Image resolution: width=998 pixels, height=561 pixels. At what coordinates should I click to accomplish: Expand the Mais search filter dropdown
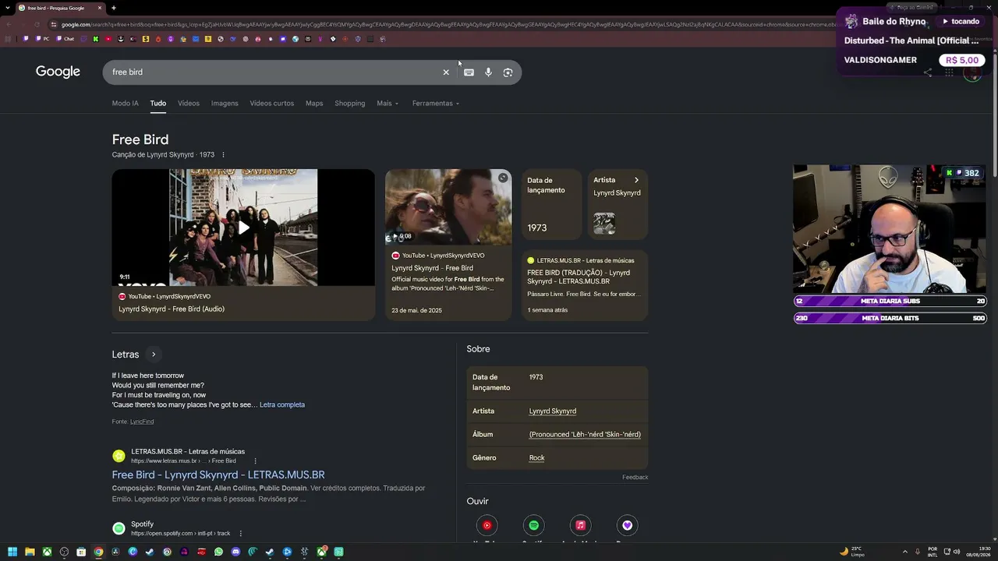388,104
